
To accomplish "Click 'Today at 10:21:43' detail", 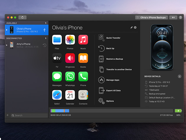I will pos(157,102).
